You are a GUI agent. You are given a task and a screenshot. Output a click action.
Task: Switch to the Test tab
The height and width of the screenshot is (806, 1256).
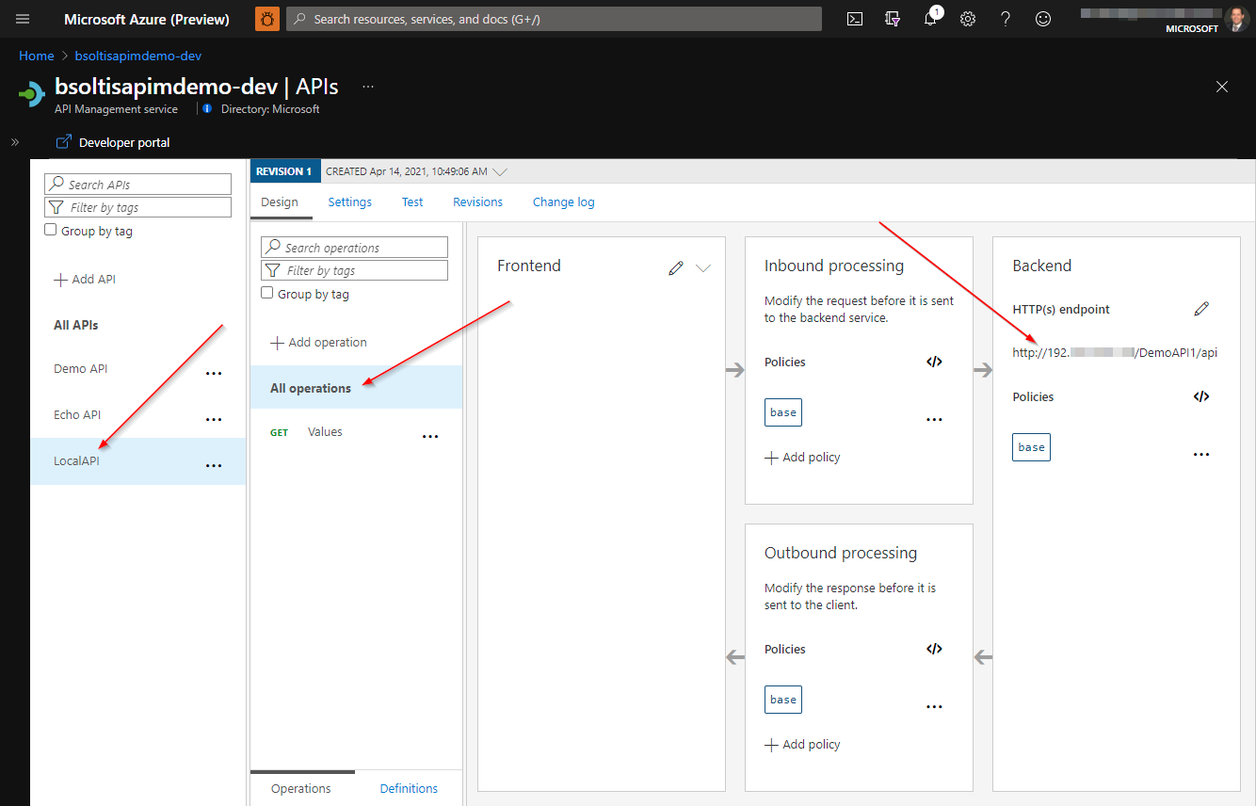coord(412,201)
